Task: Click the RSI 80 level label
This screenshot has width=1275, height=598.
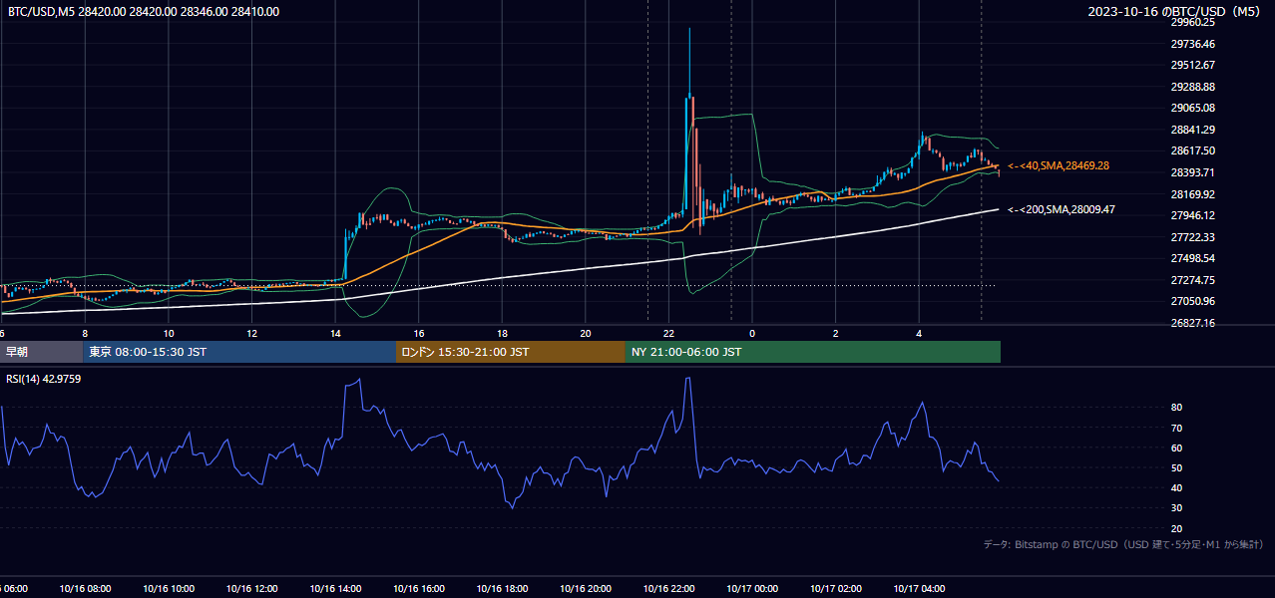Action: tap(1177, 408)
